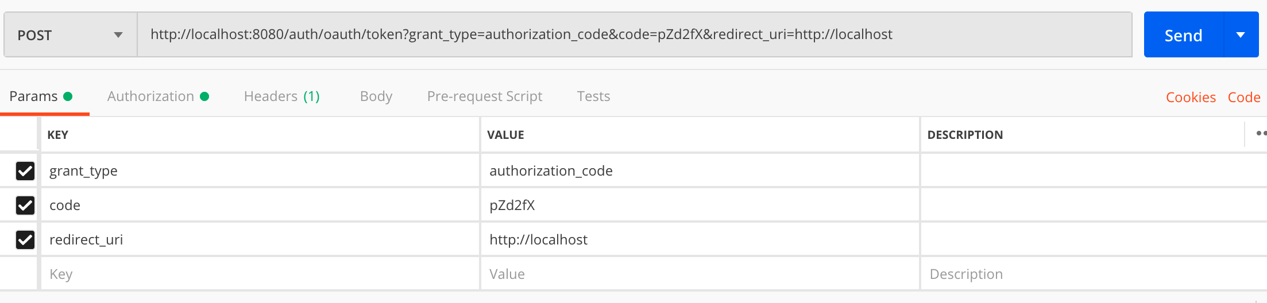Image resolution: width=1267 pixels, height=303 pixels.
Task: Open the params table more options icon
Action: (1260, 134)
